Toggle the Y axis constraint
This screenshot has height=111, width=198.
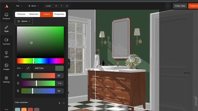click(x=62, y=6)
